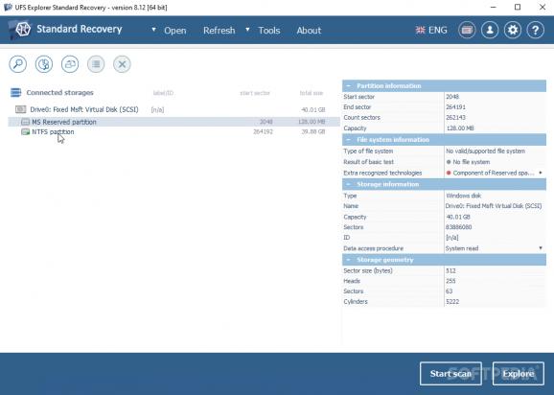Click the 264192 start sector value

point(263,131)
